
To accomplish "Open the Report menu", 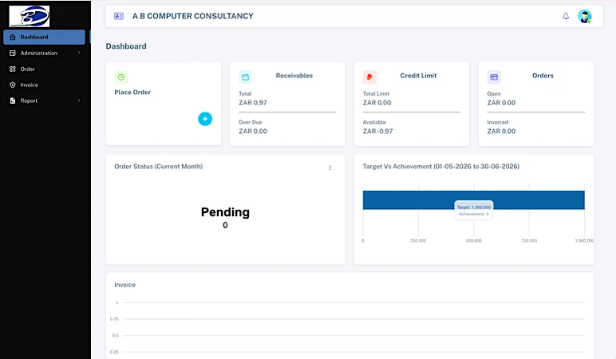I will coord(44,101).
